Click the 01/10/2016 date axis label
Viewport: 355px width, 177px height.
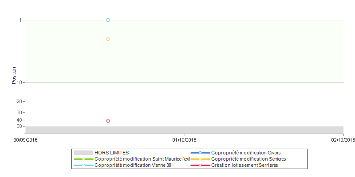tap(184, 140)
